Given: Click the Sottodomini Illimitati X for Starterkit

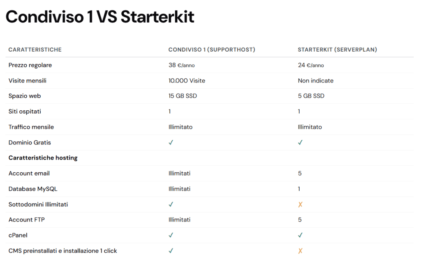Looking at the screenshot, I should [300, 204].
